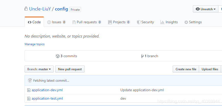Expand the Branch: master selector
The height and width of the screenshot is (106, 222).
tap(39, 69)
